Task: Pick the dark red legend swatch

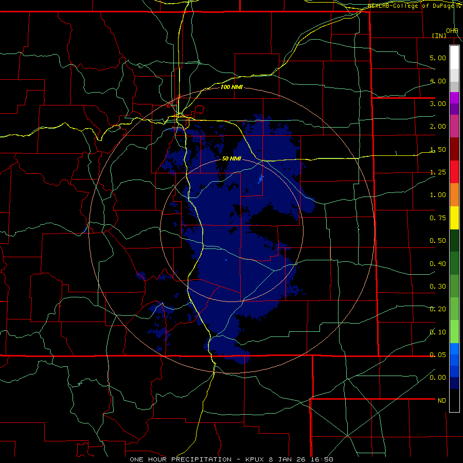Action: click(x=454, y=149)
